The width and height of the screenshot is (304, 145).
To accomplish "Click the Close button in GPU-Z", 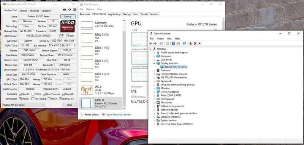I will point(70,105).
